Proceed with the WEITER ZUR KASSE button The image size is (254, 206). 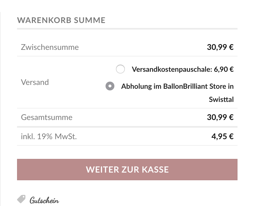coord(127,169)
